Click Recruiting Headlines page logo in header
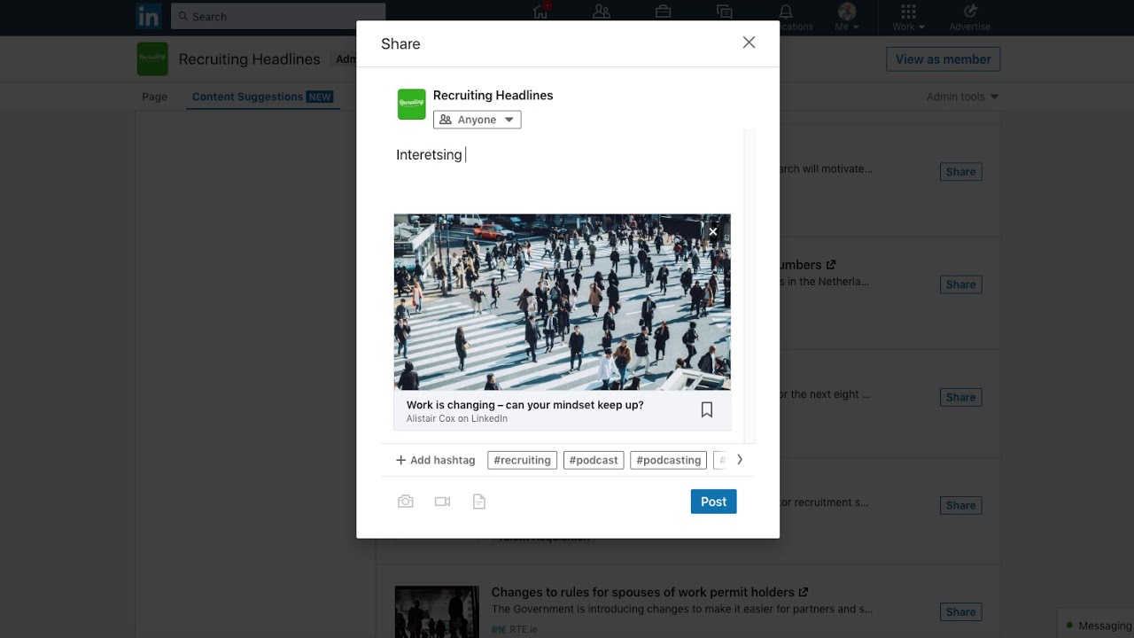 [152, 58]
